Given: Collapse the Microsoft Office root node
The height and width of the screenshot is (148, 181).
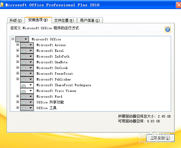Looking at the screenshot, I should (13, 39).
